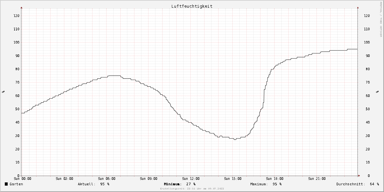The image size is (384, 192).
Task: Click the Sun 09:00 time axis label
Action: coord(148,179)
